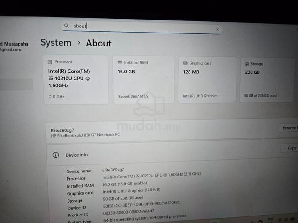Image resolution: width=298 pixels, height=223 pixels.
Task: Select the 16.0 GB RAM value
Action: tap(126, 72)
